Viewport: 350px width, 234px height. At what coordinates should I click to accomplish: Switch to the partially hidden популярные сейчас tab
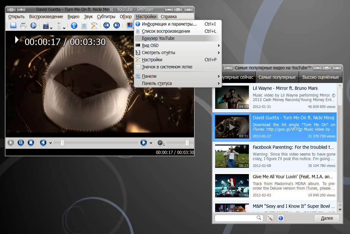(239, 77)
